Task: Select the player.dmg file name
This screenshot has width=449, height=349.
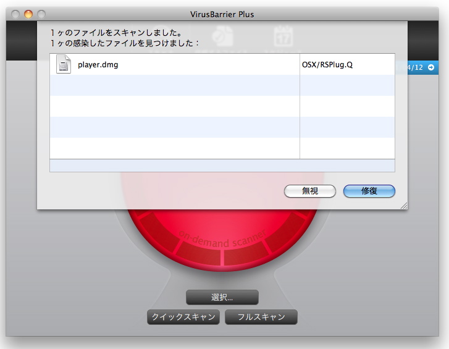Action: pos(98,65)
